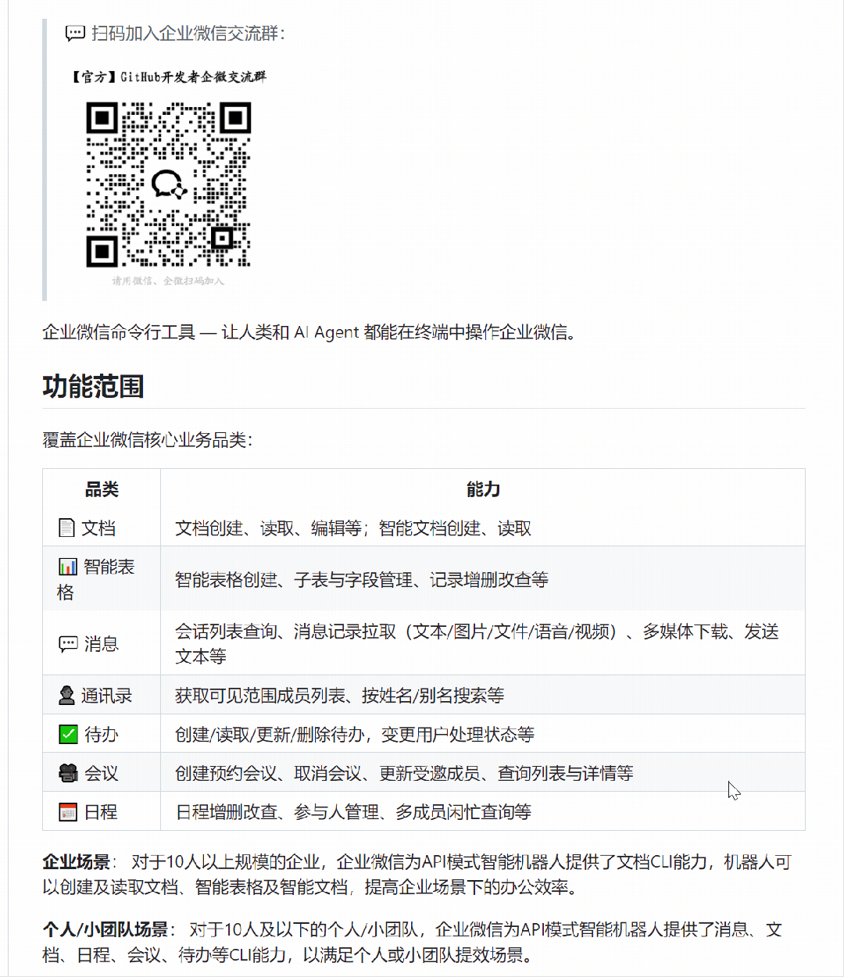The image size is (844, 977).
Task: Click the bold label 个人/小团队场景
Action: [x=105, y=929]
